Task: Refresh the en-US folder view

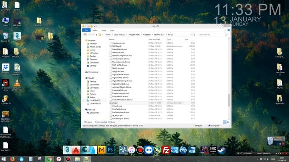Action: 194,35
